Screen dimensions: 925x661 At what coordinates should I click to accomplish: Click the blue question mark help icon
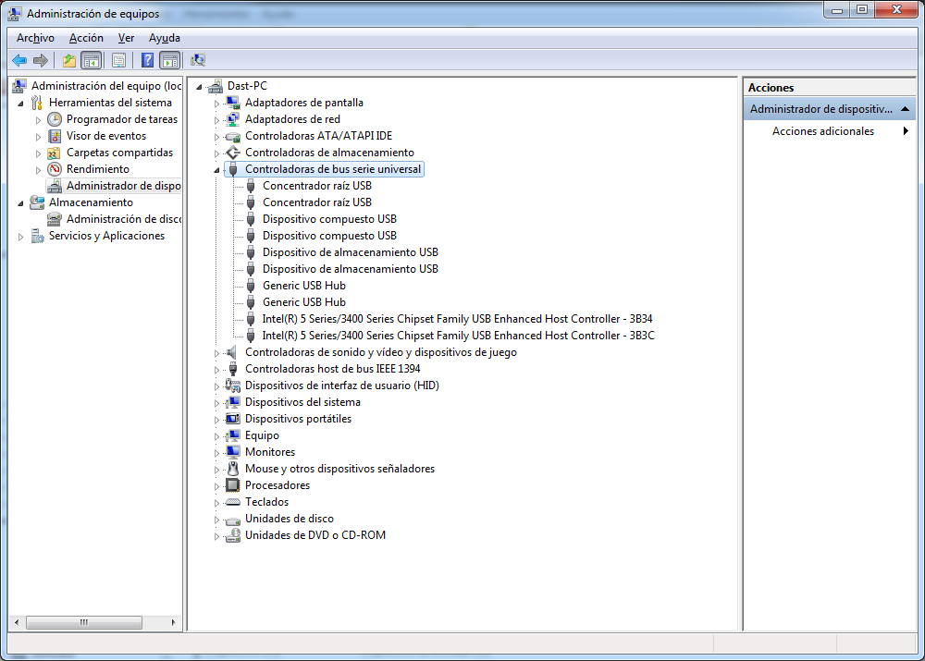147,60
